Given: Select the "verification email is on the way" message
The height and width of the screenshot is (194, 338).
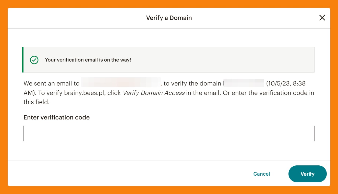Looking at the screenshot, I should [x=88, y=60].
